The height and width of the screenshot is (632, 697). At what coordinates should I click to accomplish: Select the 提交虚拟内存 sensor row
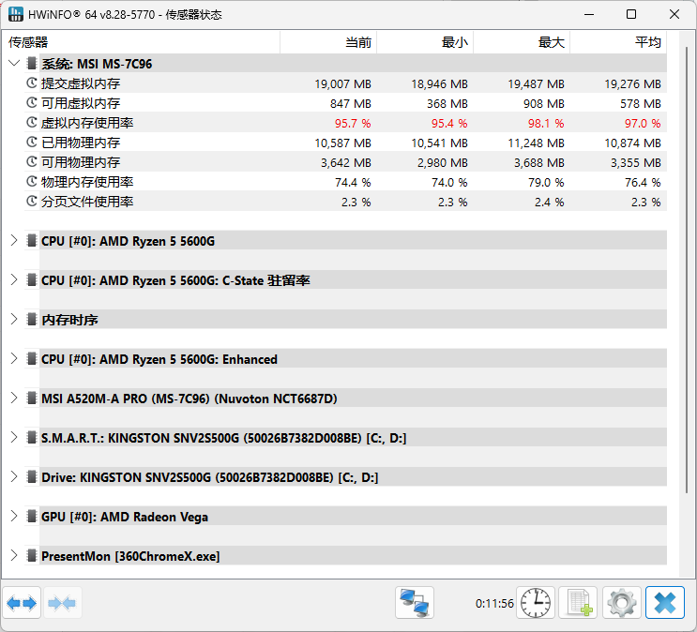tap(345, 83)
